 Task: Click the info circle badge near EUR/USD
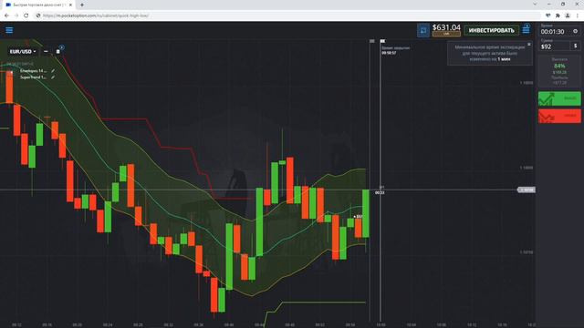(62, 47)
